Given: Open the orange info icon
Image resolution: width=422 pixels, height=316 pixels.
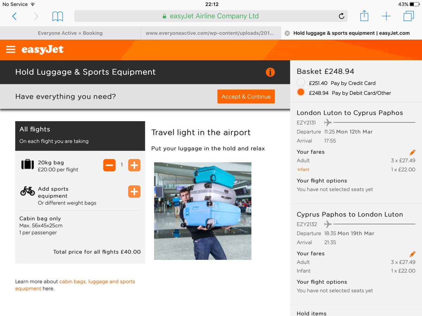Looking at the screenshot, I should (270, 72).
